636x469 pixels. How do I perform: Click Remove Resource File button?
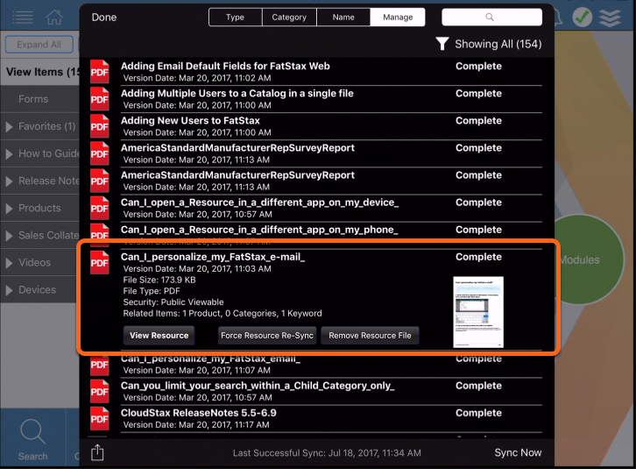pos(370,336)
